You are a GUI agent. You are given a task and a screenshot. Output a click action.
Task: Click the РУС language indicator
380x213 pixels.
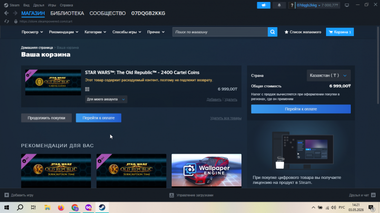tap(342, 208)
